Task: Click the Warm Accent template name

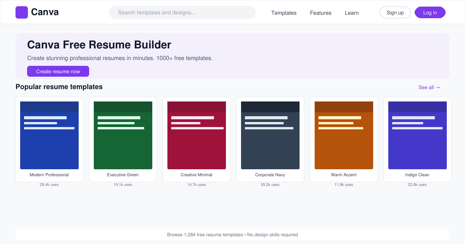Action: (x=344, y=175)
